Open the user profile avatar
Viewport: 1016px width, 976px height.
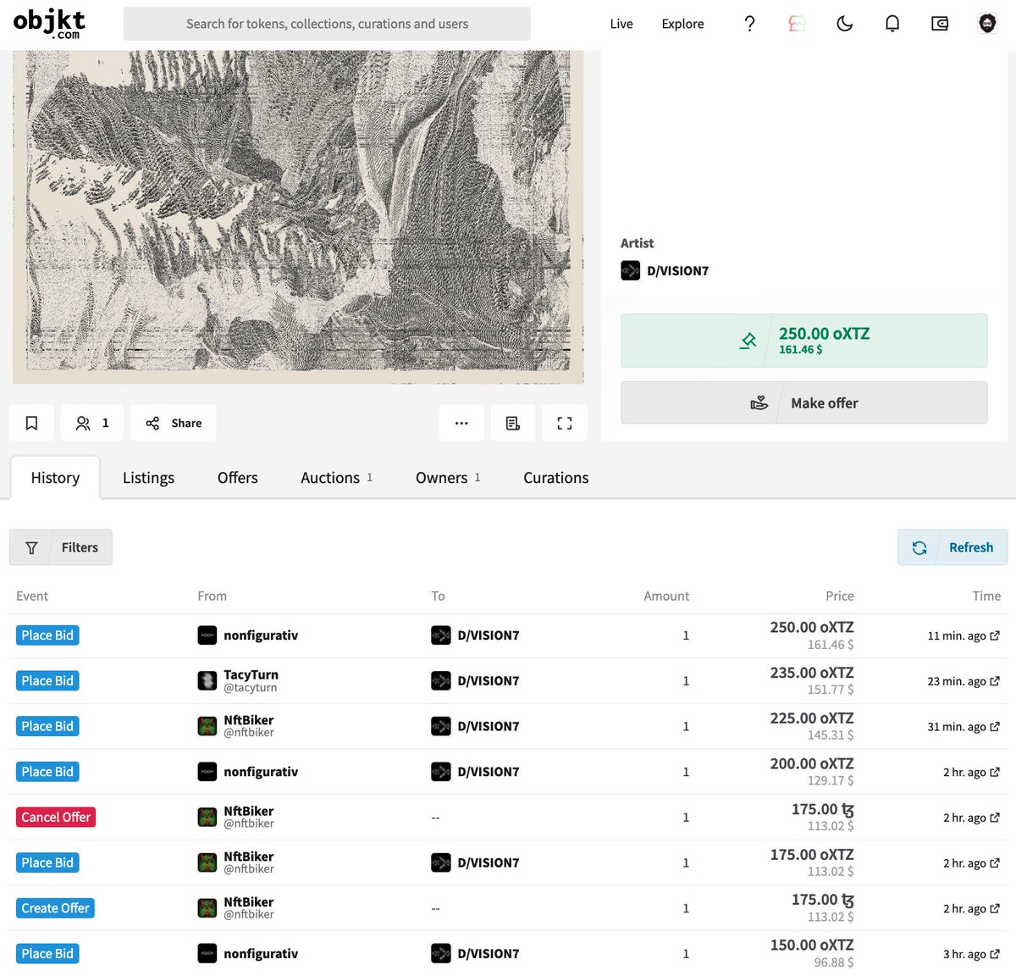987,24
